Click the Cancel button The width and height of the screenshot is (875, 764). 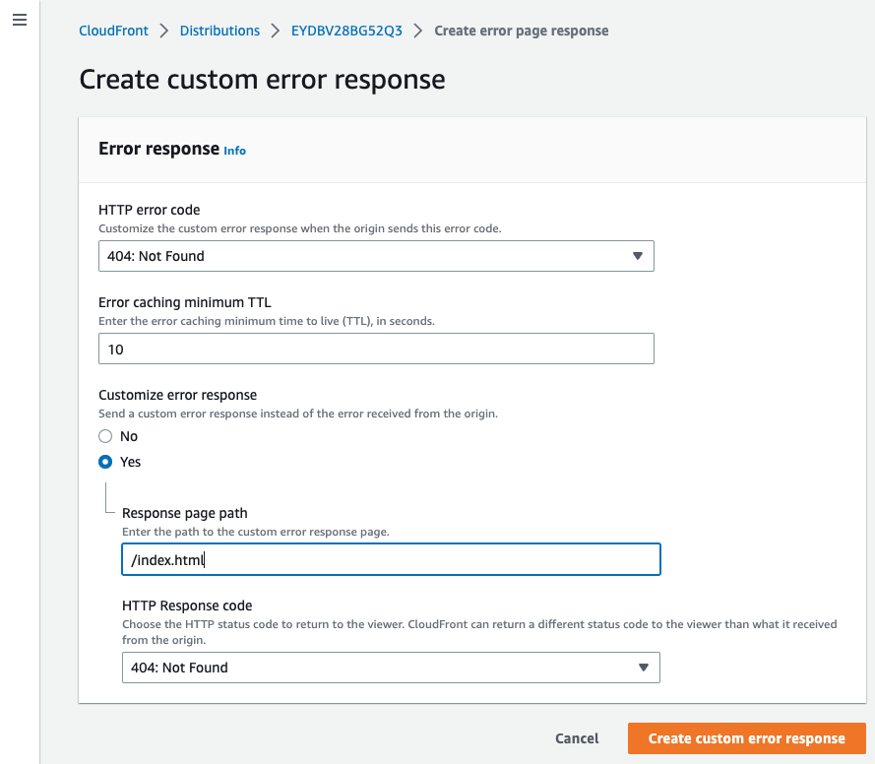tap(577, 738)
